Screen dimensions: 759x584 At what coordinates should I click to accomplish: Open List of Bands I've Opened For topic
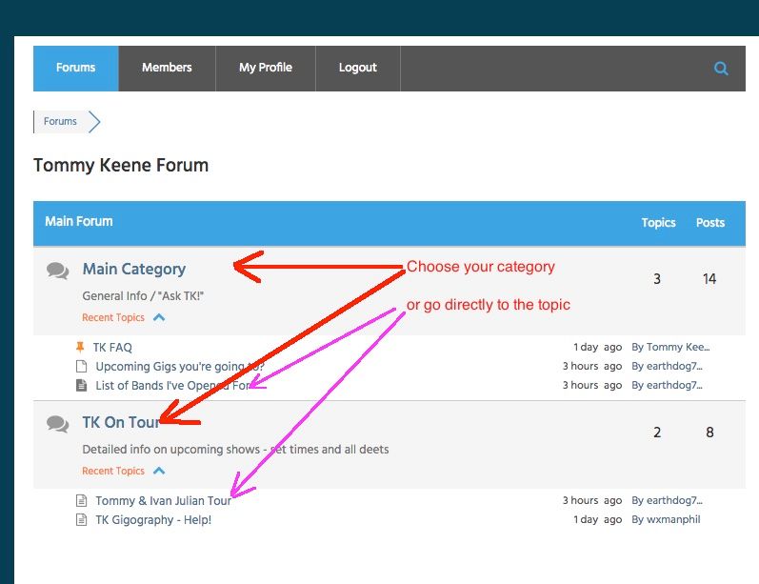(172, 386)
